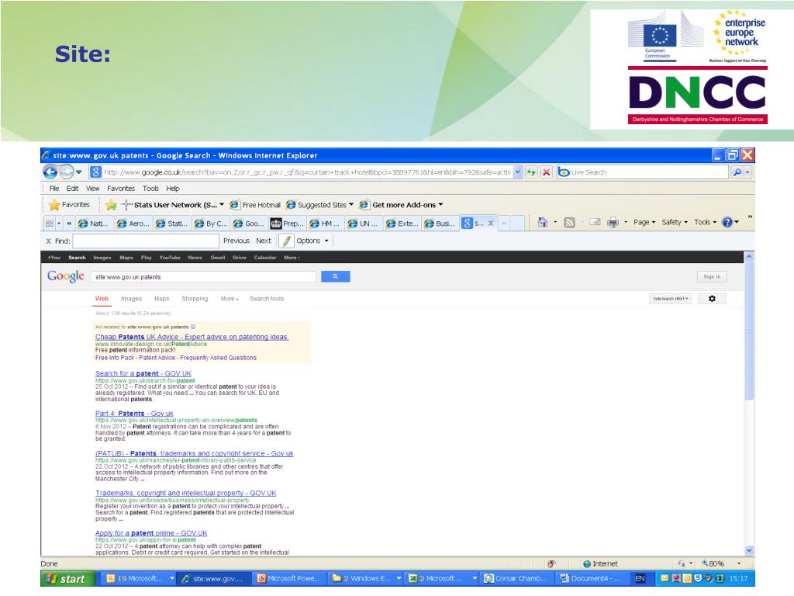Open 'Apply for a patent online' result
This screenshot has height=596, width=794.
pos(151,533)
